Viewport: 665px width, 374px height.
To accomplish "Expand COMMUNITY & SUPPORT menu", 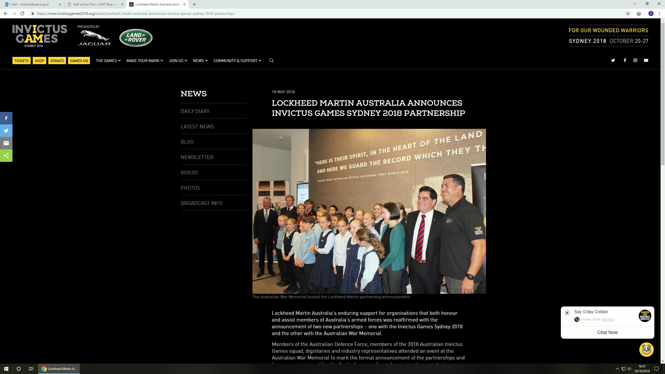I will point(237,61).
